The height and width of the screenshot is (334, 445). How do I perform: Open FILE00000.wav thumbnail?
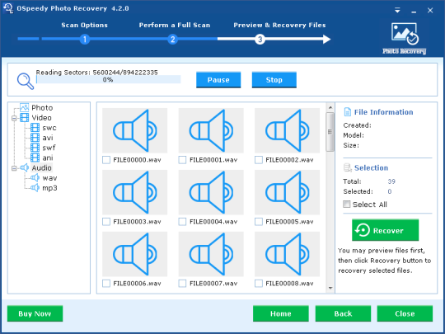pos(135,130)
